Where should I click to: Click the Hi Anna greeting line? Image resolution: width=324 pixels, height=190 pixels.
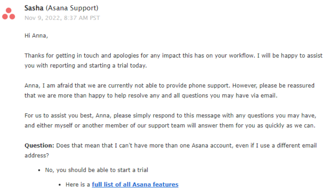[x=36, y=35]
